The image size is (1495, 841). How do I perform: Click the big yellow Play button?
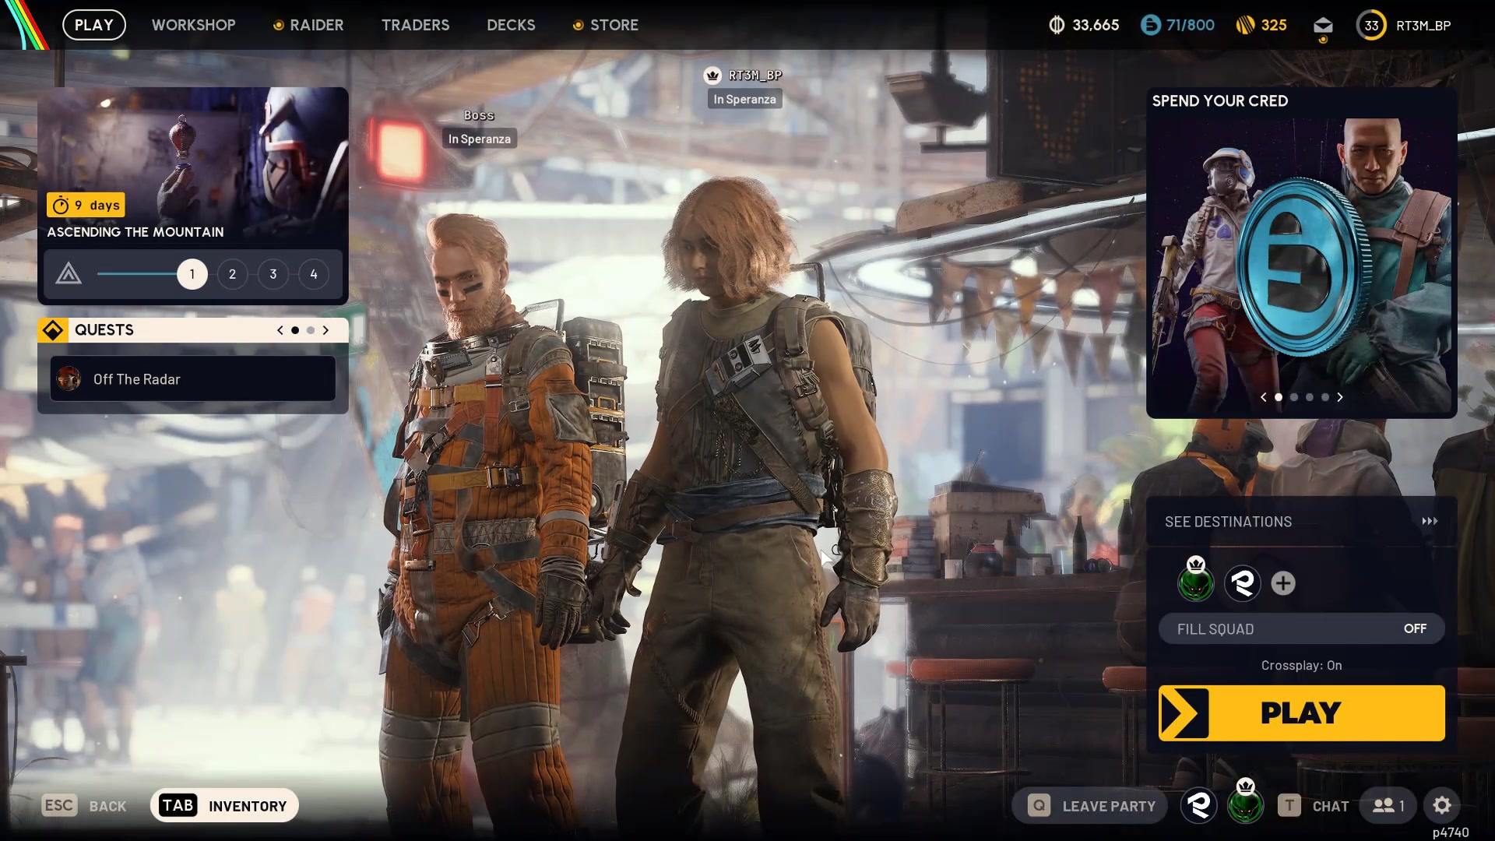point(1301,713)
